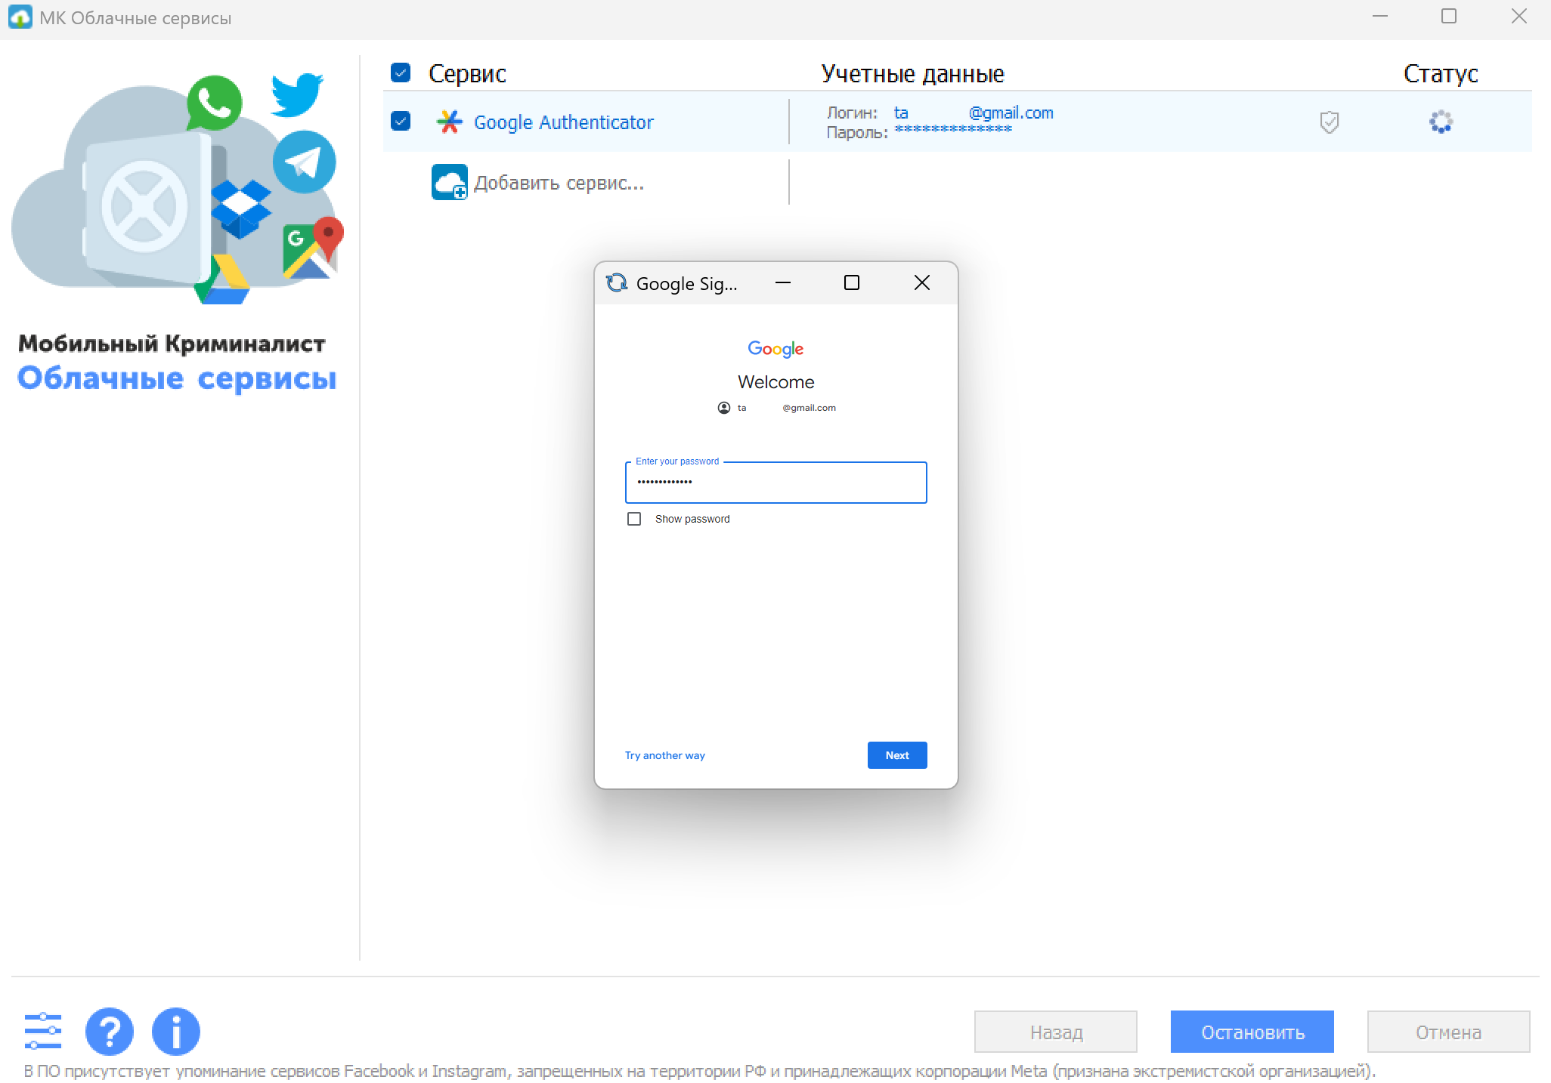Select the Добавить сервис… entry

(559, 183)
